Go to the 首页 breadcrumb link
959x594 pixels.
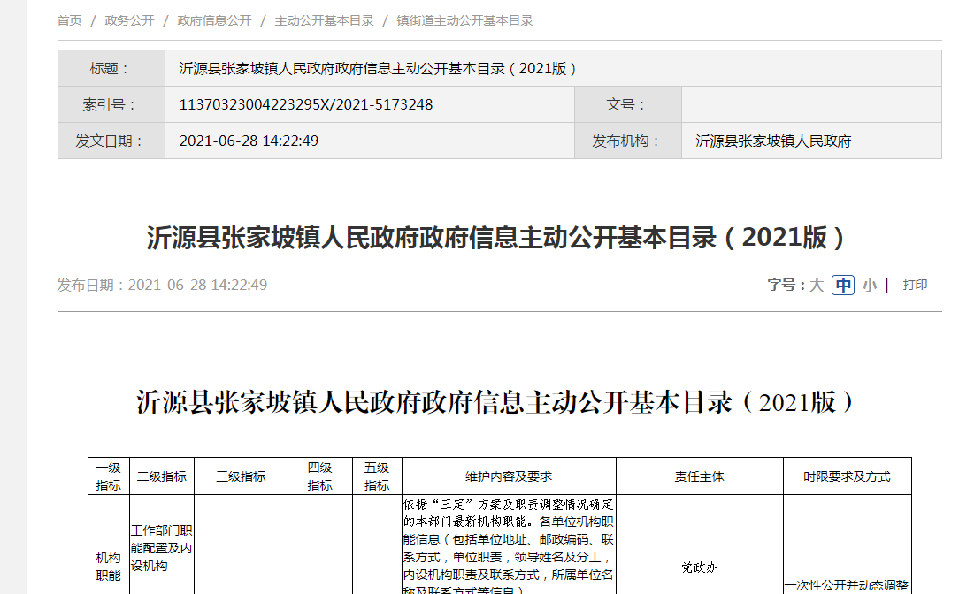point(70,20)
